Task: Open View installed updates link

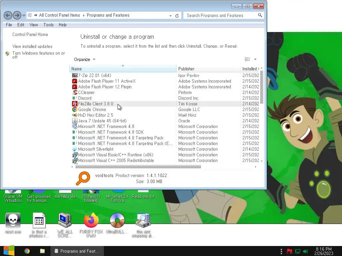Action: pyautogui.click(x=32, y=46)
